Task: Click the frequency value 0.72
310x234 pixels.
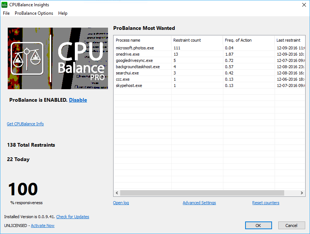Action: pos(229,60)
